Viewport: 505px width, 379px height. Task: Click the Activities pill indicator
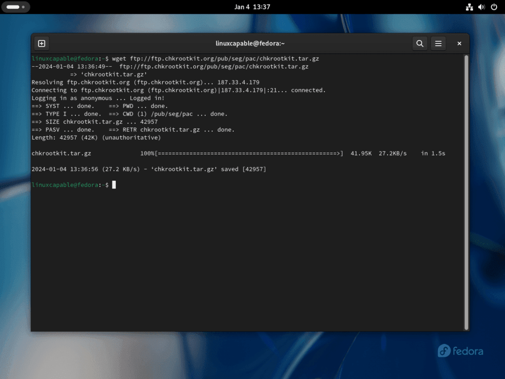click(x=15, y=7)
